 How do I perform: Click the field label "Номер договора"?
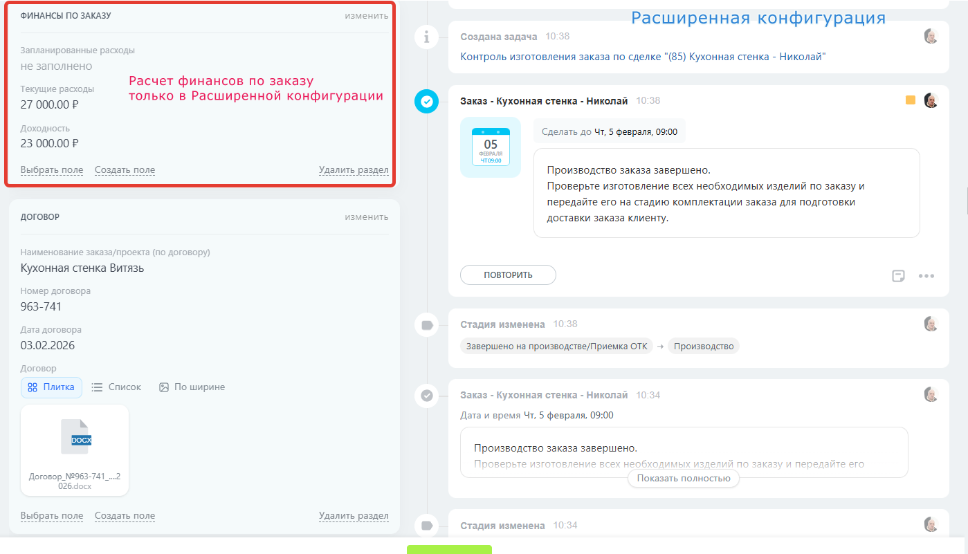[x=55, y=291]
